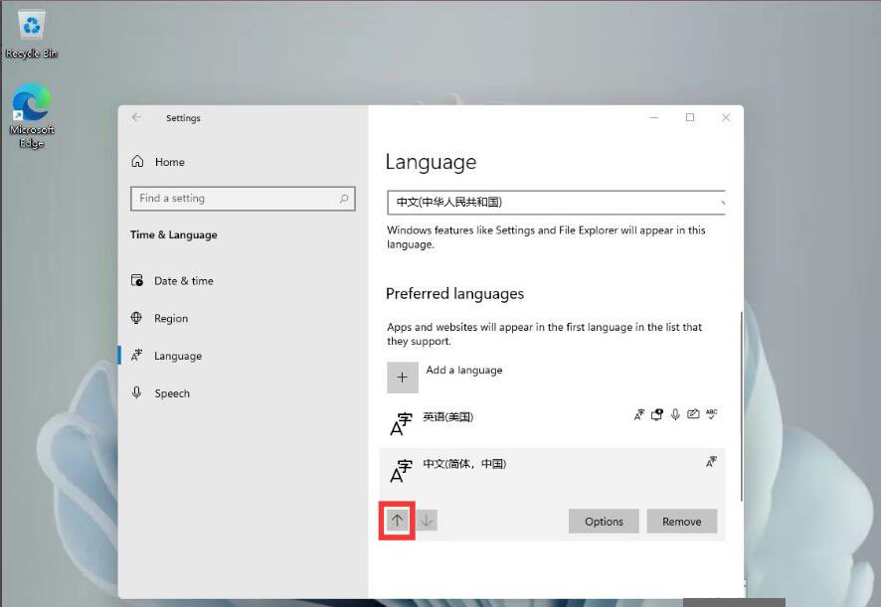Go back using the Settings back arrow
The image size is (881, 607).
[136, 117]
